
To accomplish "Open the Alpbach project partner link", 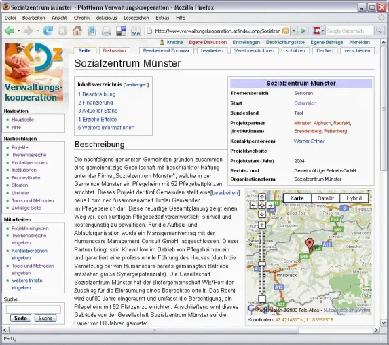I will point(322,123).
